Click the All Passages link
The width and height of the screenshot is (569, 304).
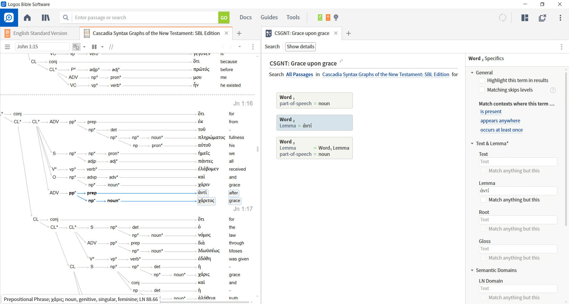299,74
